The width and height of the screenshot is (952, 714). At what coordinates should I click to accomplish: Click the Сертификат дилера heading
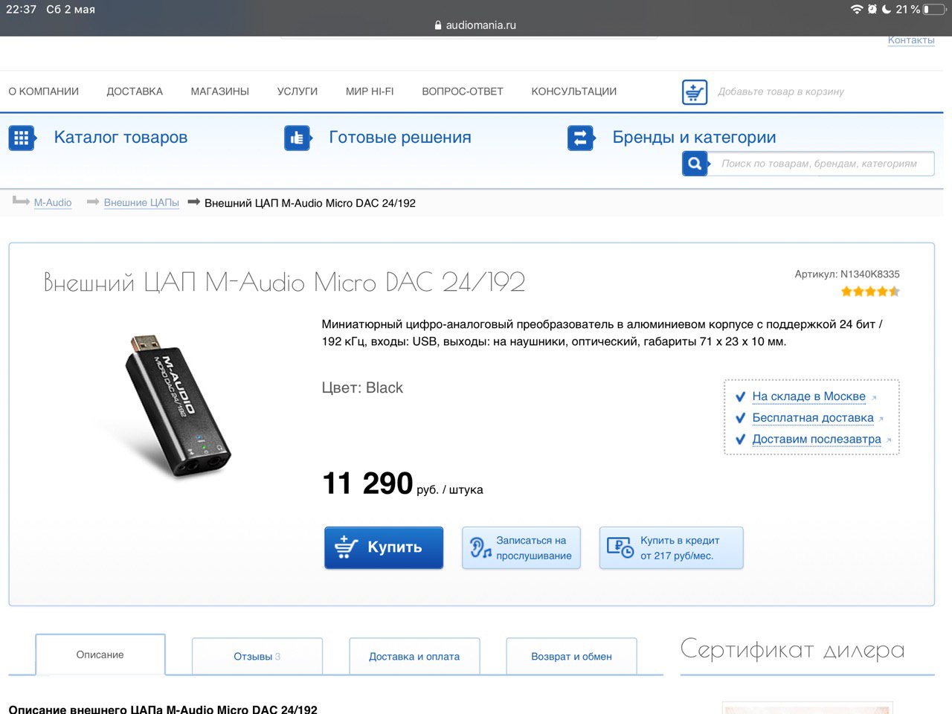[793, 649]
